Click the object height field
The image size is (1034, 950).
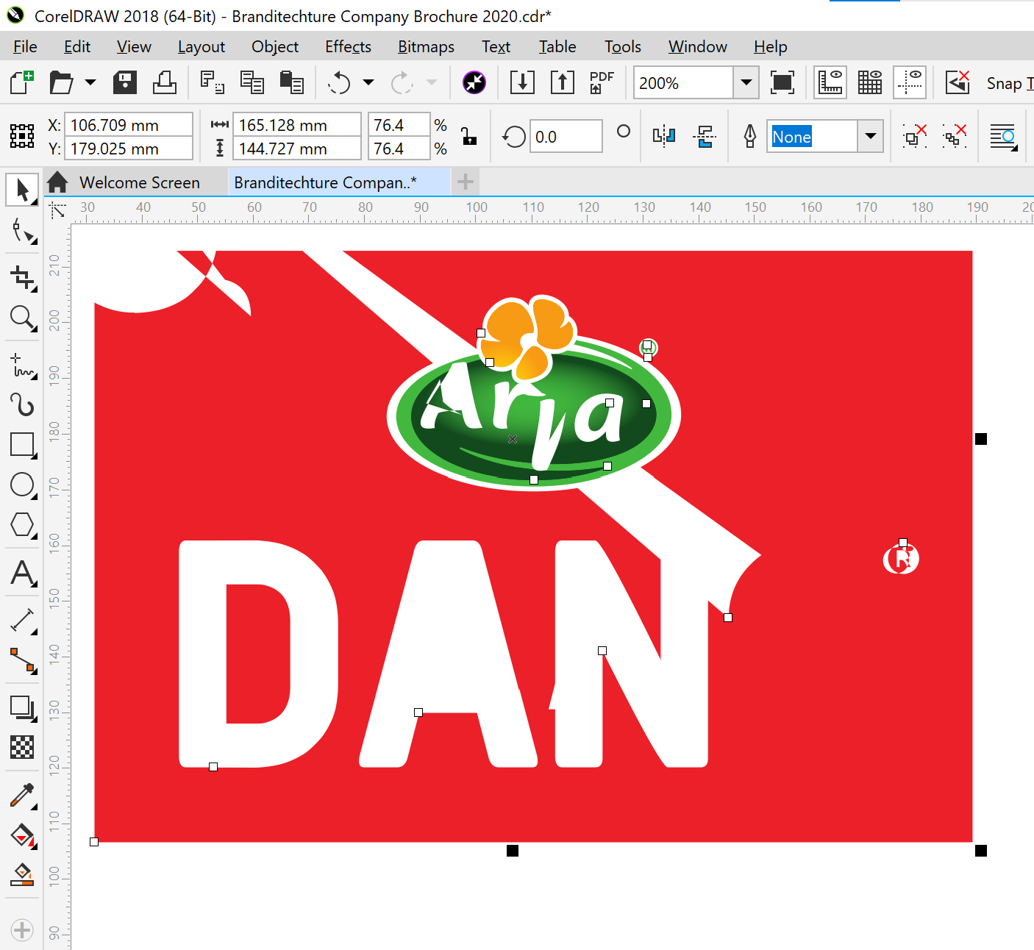pos(296,149)
